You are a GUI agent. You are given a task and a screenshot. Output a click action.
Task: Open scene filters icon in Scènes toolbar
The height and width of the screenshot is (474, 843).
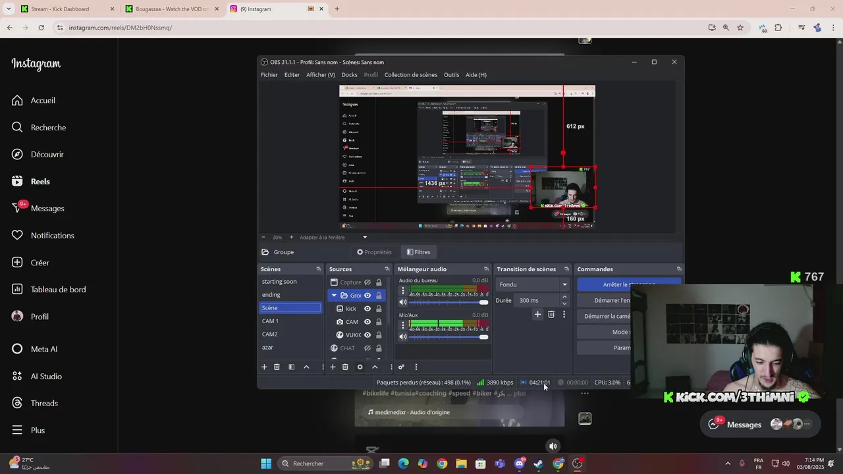click(291, 367)
